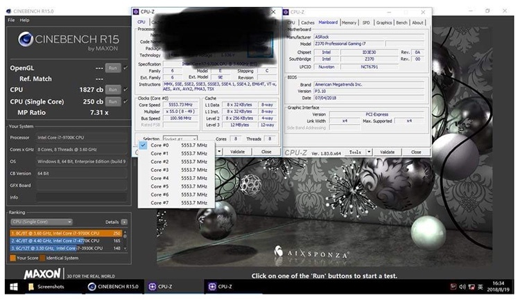The image size is (520, 300).
Task: Select the i7-4770K ranking entry
Action: (x=66, y=241)
